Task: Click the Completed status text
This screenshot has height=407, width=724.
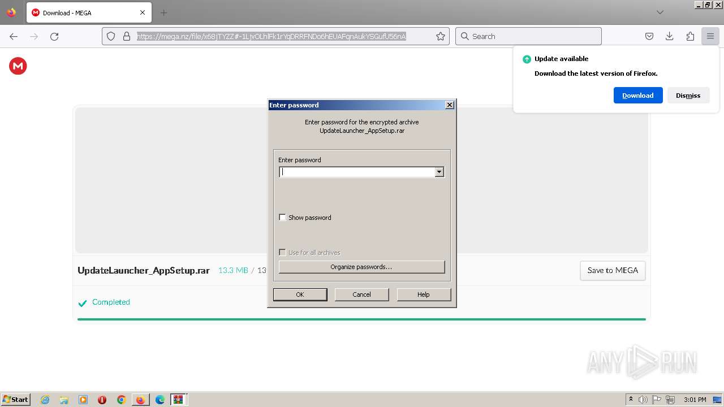Action: (x=111, y=302)
